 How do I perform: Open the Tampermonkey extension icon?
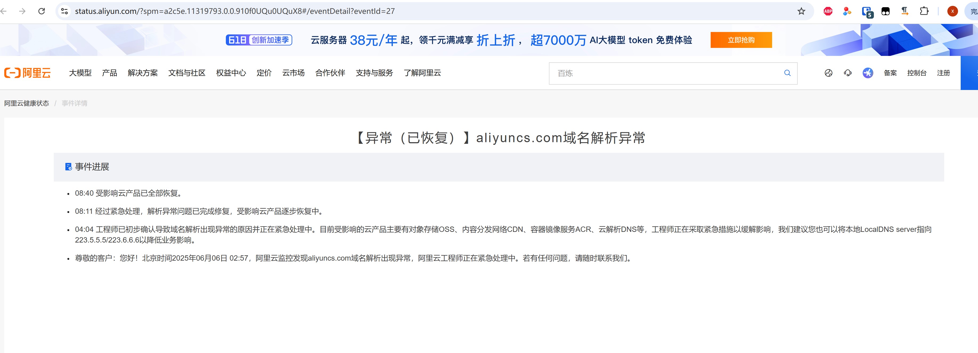pyautogui.click(x=885, y=11)
